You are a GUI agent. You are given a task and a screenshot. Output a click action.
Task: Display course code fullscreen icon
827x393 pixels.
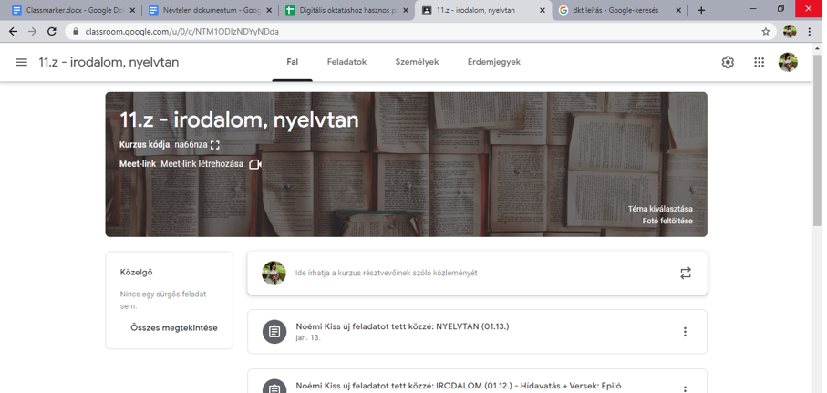tap(214, 145)
